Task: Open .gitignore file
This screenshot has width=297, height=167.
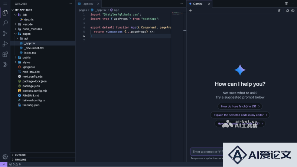Action: [29, 67]
